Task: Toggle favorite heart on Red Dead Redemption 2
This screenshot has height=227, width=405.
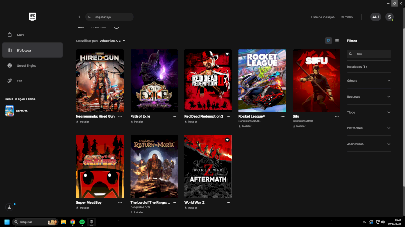Action: tap(227, 54)
